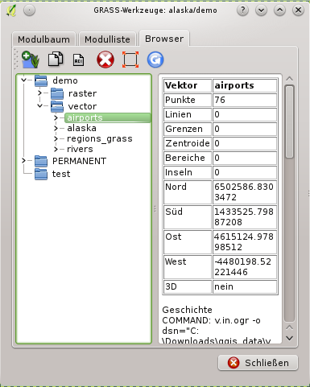Select the vector folder label
The height and width of the screenshot is (387, 310).
[82, 106]
